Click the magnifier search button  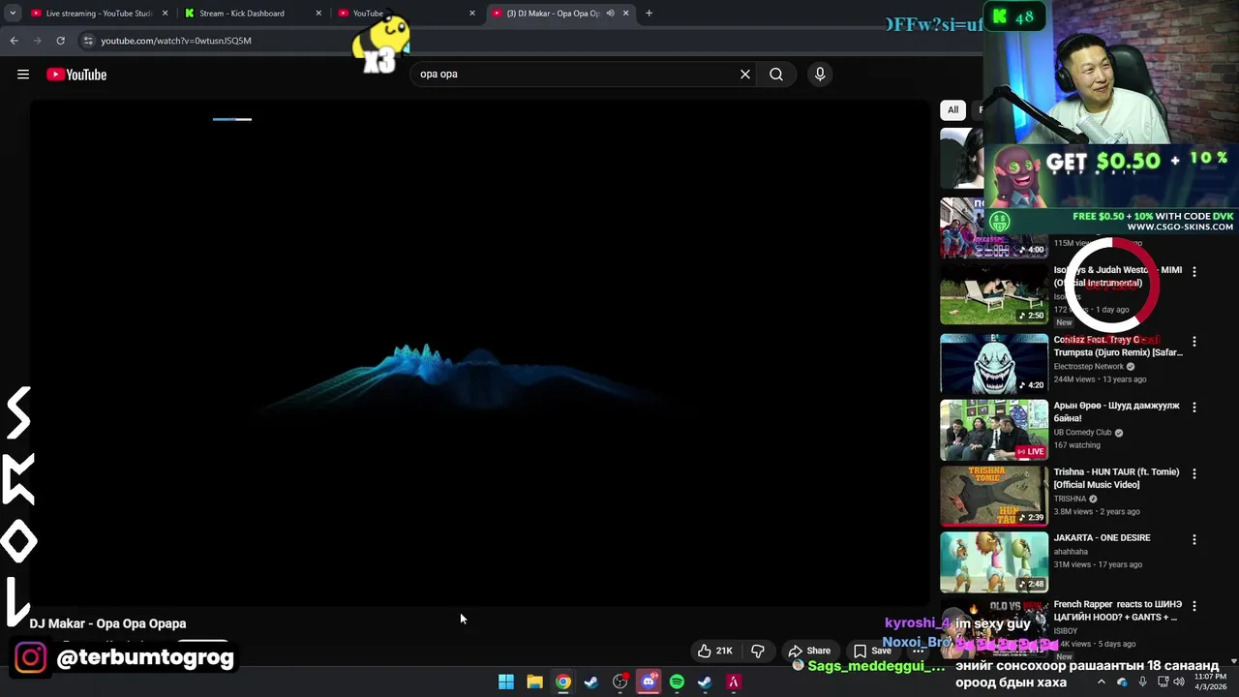[x=776, y=74]
